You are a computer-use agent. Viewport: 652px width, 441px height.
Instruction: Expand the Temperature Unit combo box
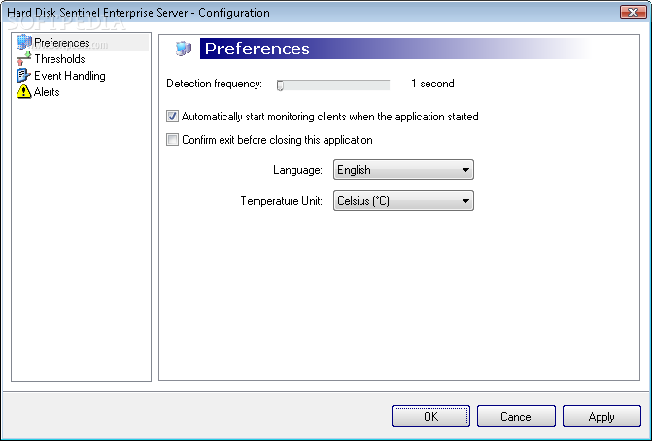coord(403,201)
